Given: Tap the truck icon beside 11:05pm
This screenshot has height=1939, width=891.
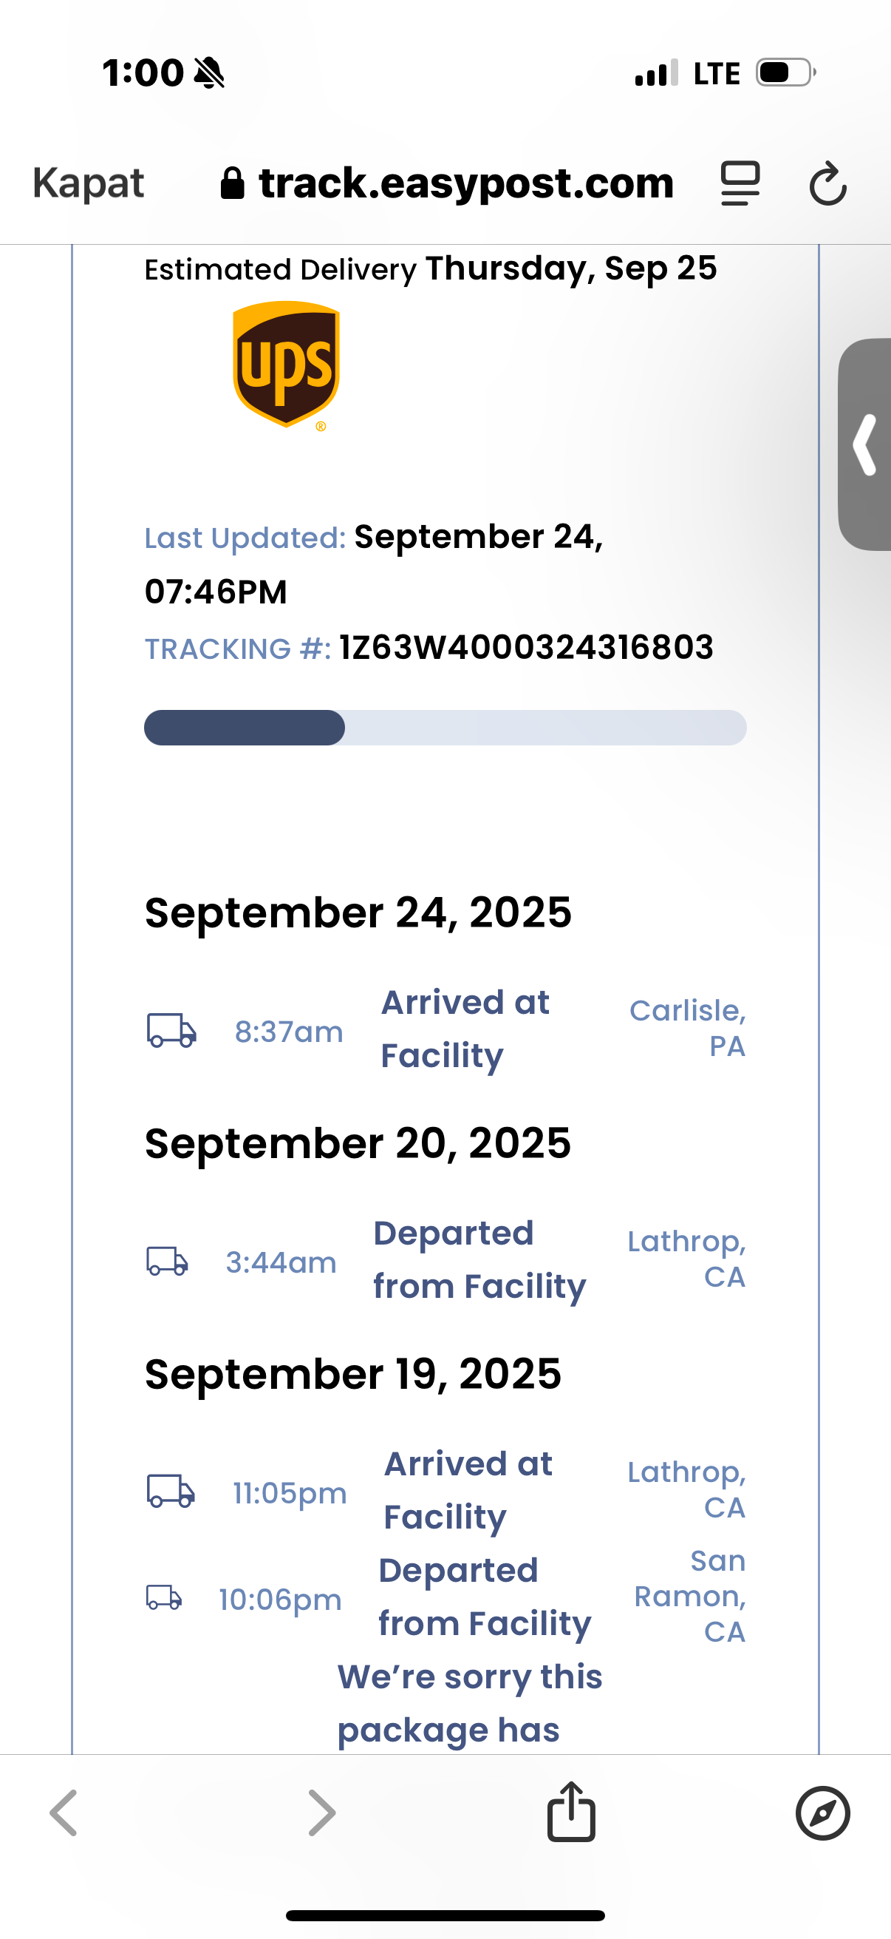Looking at the screenshot, I should [171, 1490].
